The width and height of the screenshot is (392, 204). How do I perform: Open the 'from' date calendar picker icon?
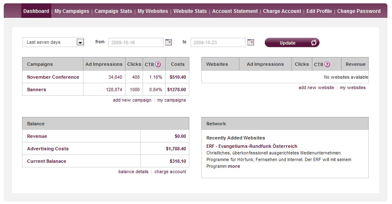click(x=168, y=42)
